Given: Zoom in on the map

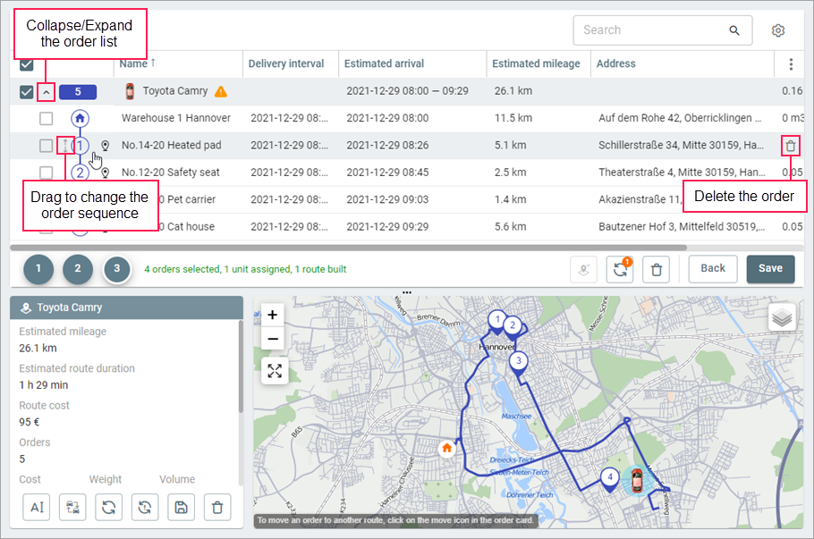Looking at the screenshot, I should [x=273, y=315].
